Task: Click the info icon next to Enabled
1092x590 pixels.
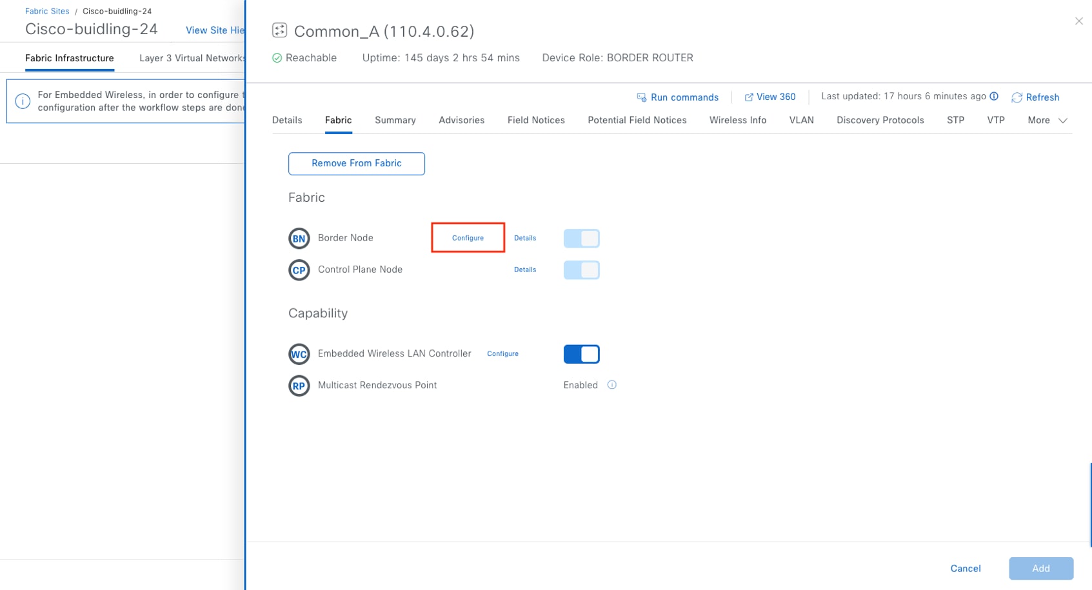Action: pos(611,384)
